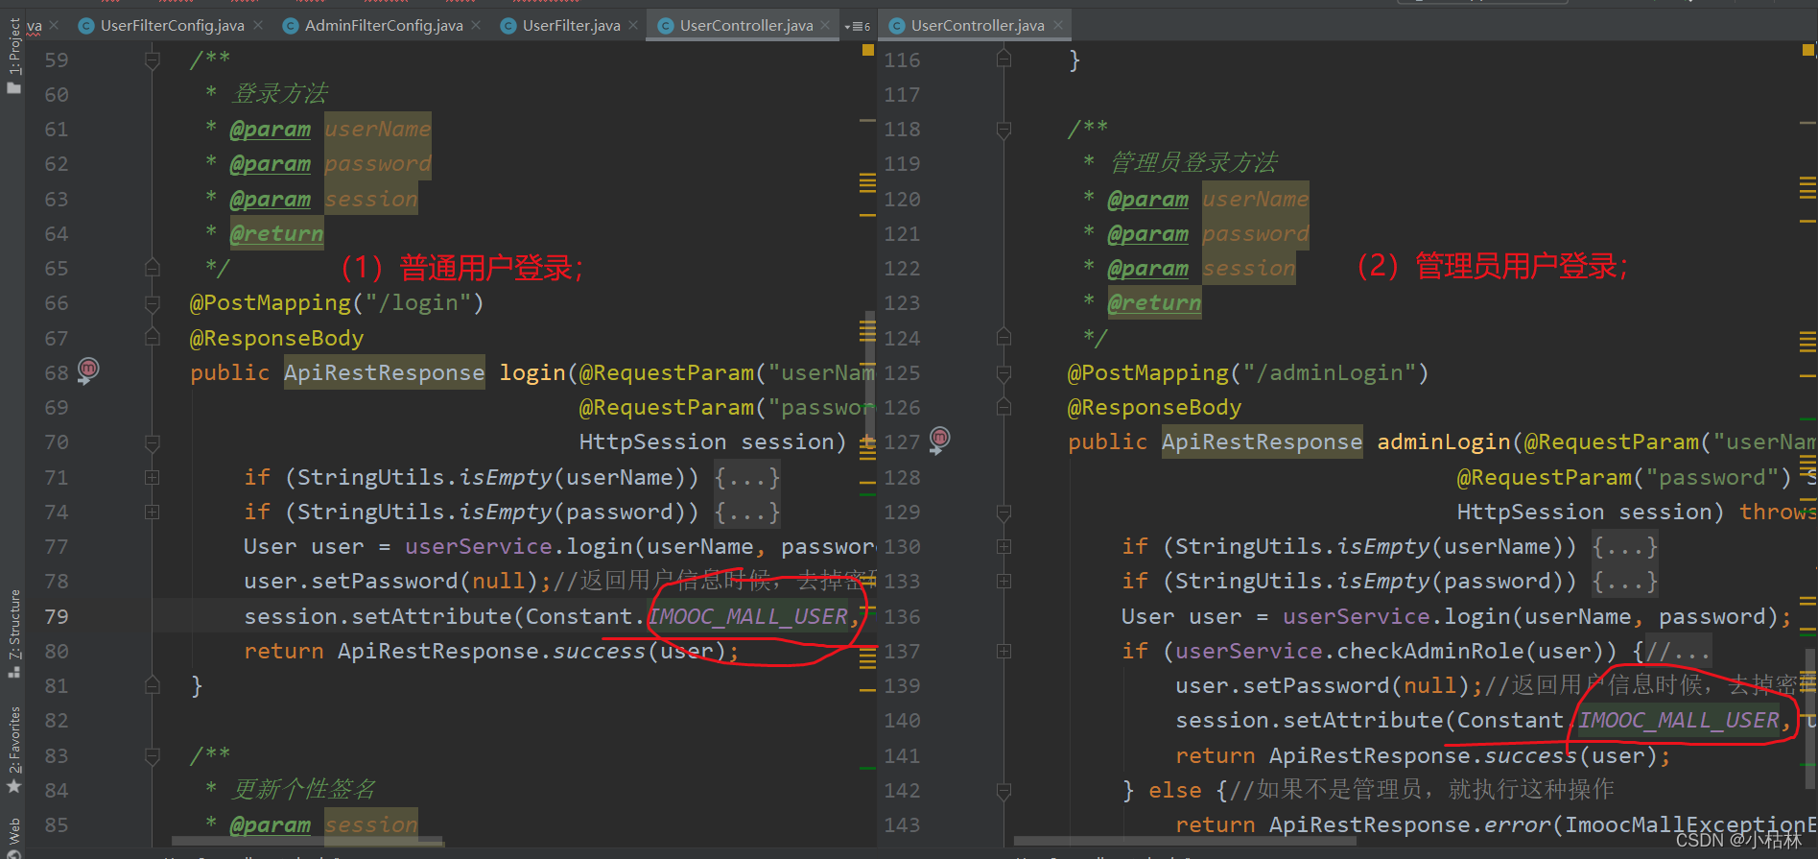Expand the folded block on line 71

153,477
